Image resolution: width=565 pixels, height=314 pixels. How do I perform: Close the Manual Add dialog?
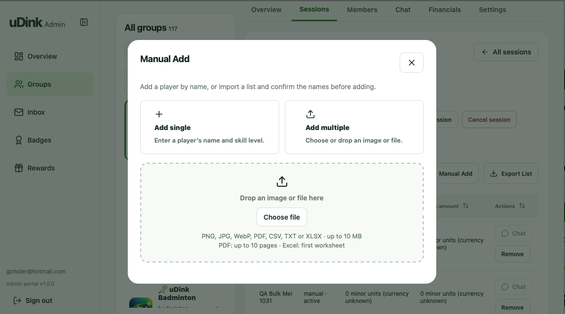pyautogui.click(x=412, y=63)
